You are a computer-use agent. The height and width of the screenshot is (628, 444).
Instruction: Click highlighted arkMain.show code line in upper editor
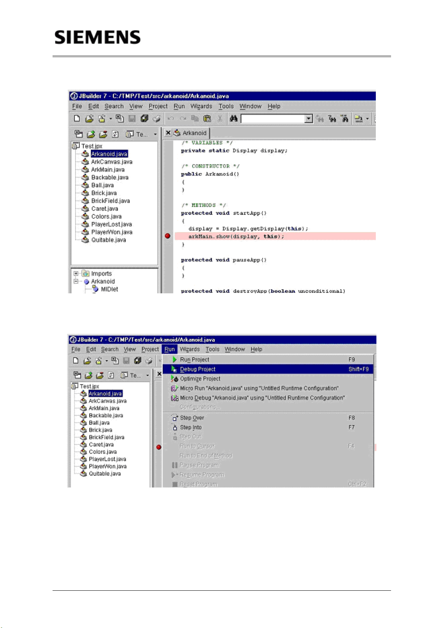[275, 236]
